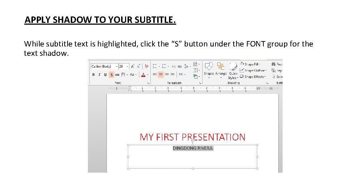Click the left-middle handle of subtitle box

click(128, 157)
